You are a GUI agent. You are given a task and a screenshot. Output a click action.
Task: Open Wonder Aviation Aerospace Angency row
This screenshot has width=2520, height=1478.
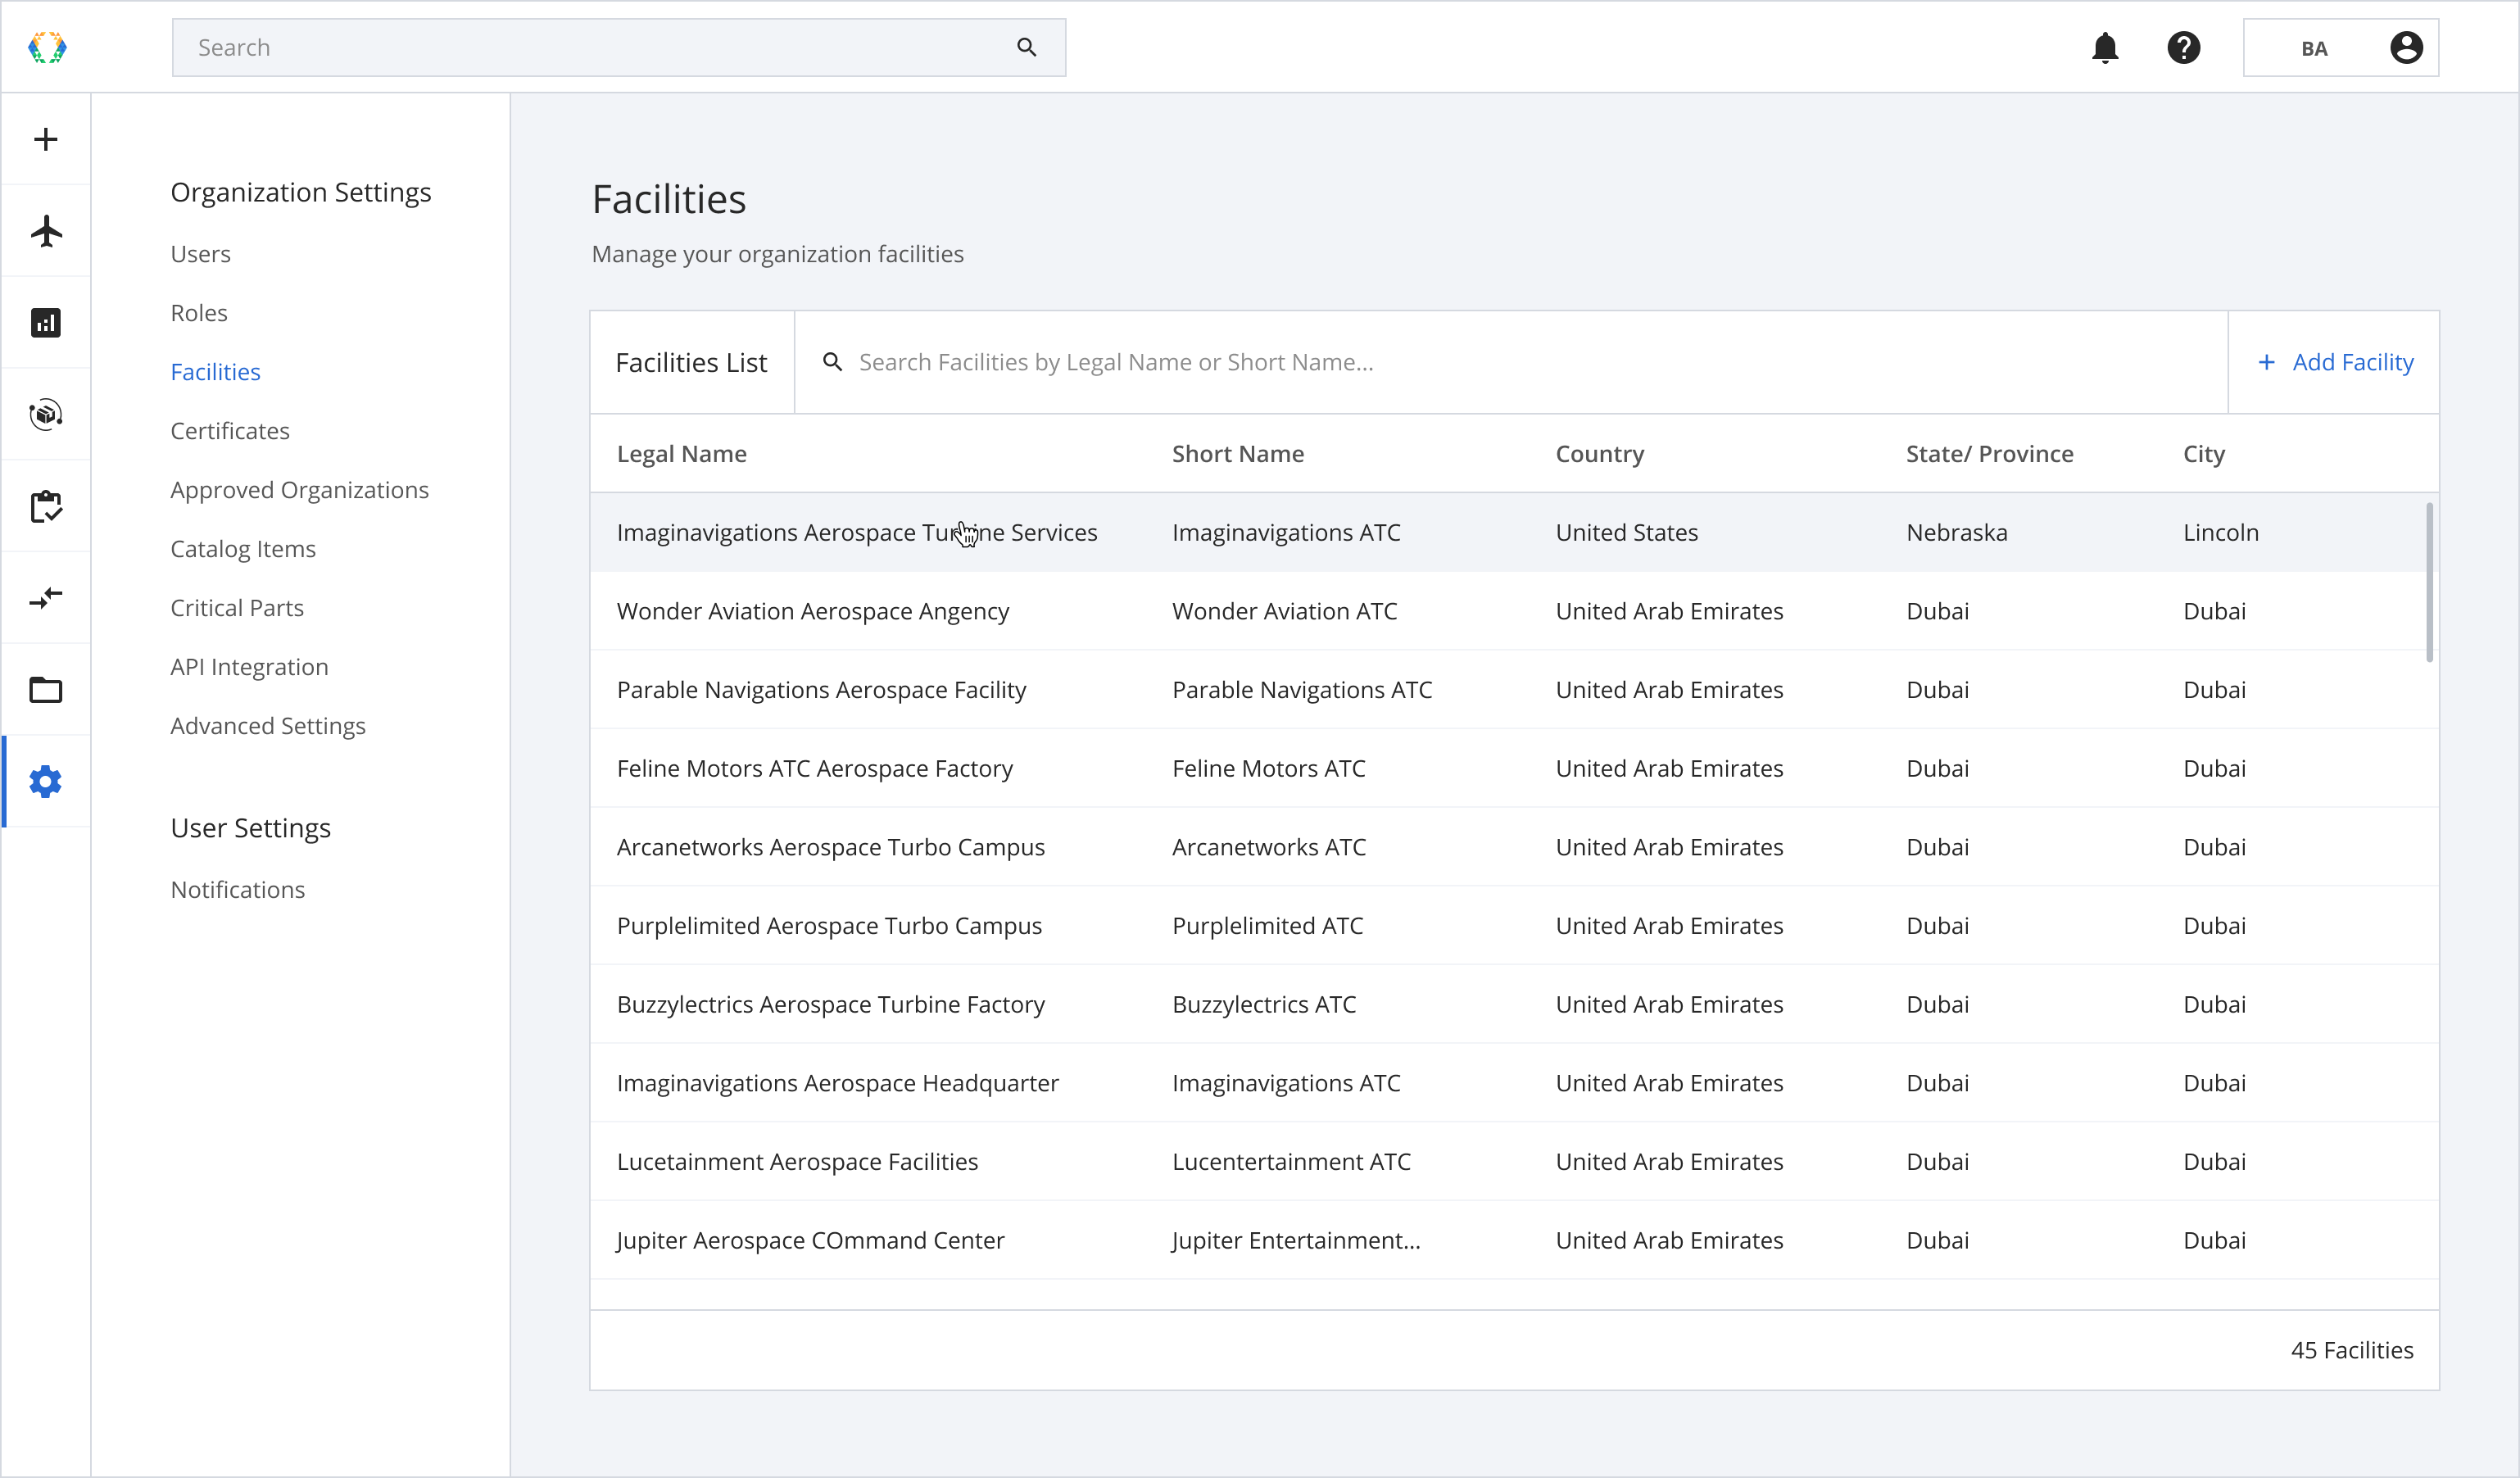[1514, 611]
